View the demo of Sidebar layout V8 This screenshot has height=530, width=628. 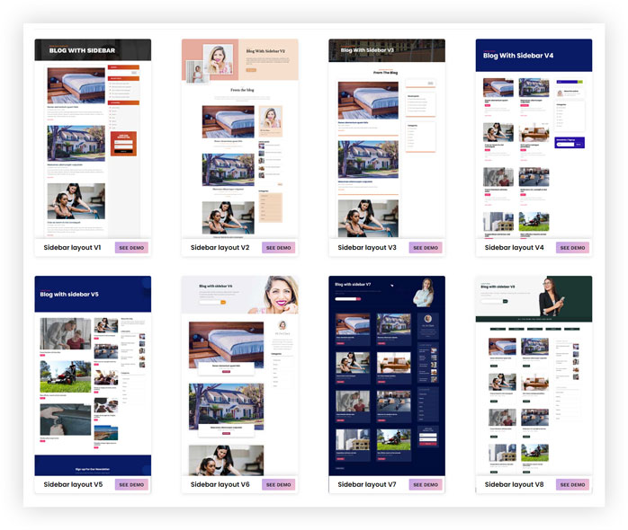pyautogui.click(x=572, y=485)
